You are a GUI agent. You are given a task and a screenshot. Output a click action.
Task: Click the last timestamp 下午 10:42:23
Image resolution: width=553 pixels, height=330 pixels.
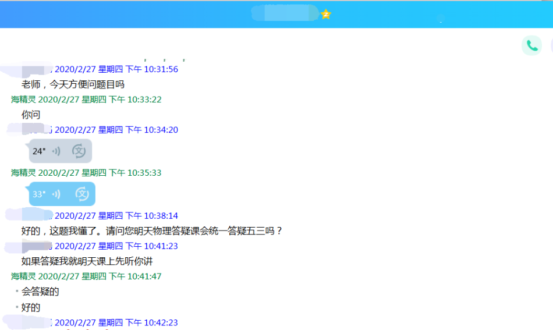[x=151, y=322]
